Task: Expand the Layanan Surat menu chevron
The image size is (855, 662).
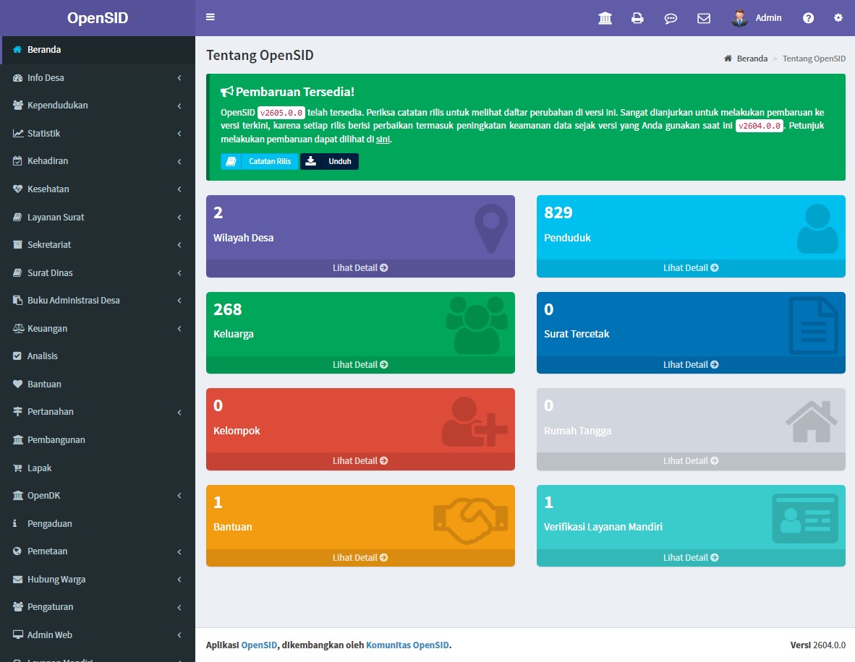Action: pos(179,218)
